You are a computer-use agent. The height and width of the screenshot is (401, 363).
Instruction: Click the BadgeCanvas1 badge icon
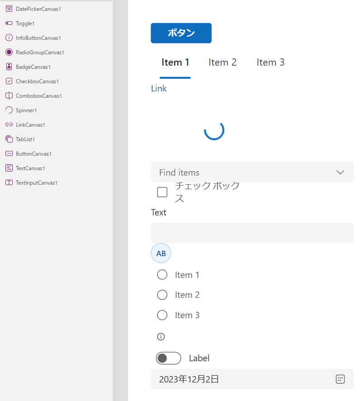9,67
